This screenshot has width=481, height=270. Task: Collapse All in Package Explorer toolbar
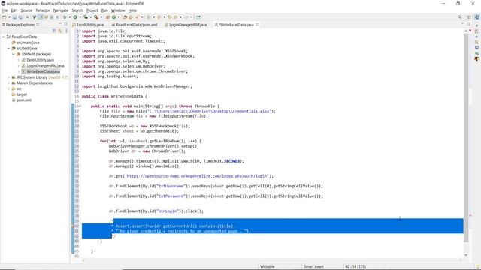pos(54,31)
